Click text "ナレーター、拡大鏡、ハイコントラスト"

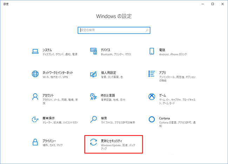[60, 122]
